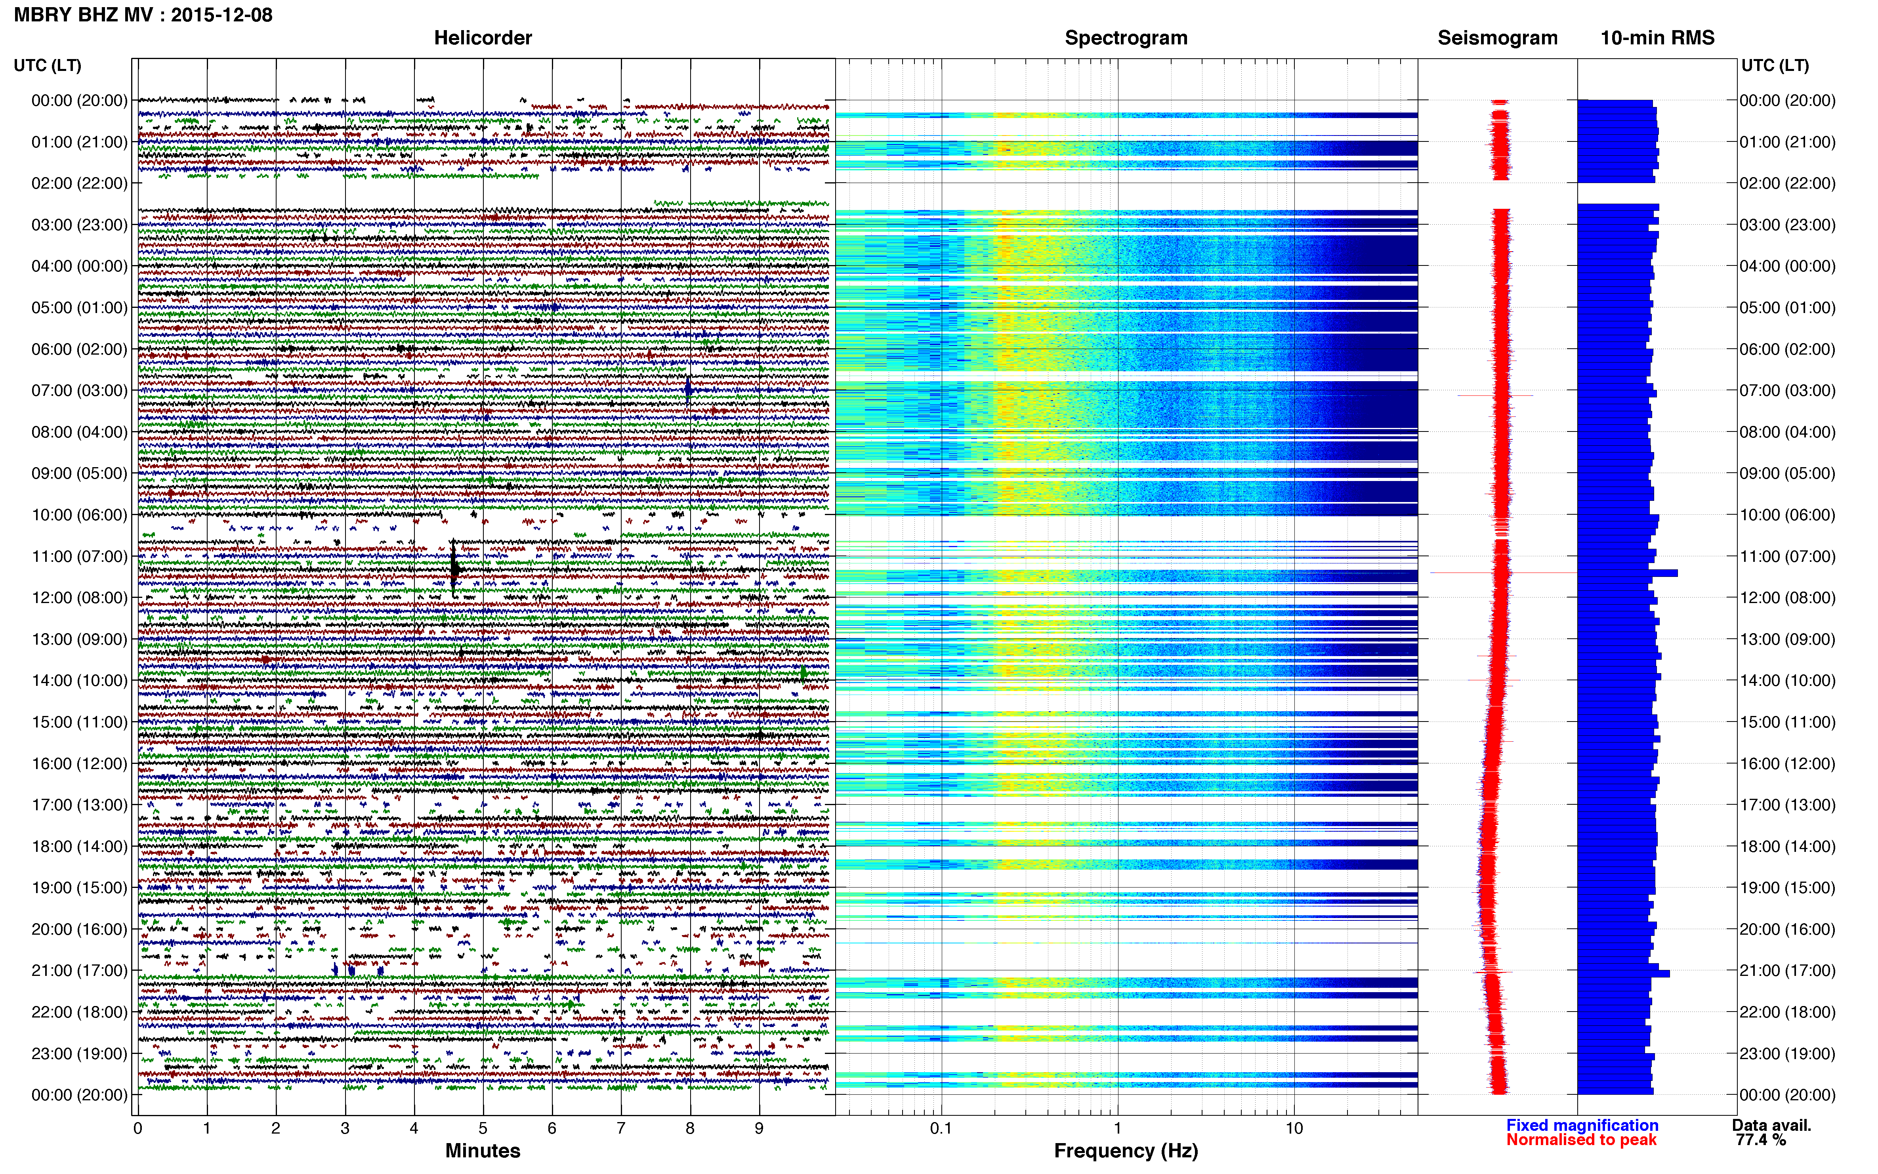Image resolution: width=1878 pixels, height=1174 pixels.
Task: Click the right axis label 19:00 (15:00)
Action: tap(1787, 888)
